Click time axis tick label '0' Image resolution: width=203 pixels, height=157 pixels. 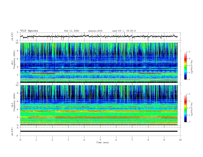[20, 140]
